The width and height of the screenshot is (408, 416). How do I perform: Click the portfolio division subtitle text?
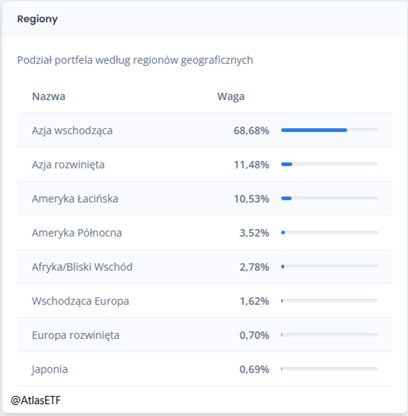pos(135,60)
